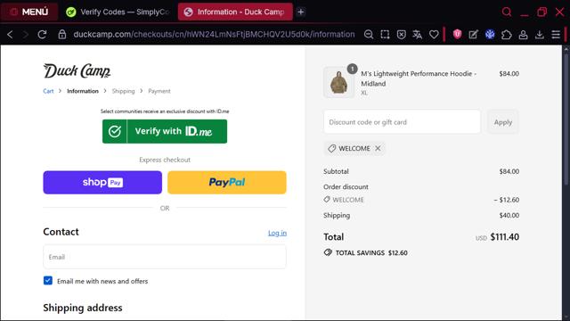Checkout with Shop Pay
This screenshot has height=321, width=570.
click(102, 182)
